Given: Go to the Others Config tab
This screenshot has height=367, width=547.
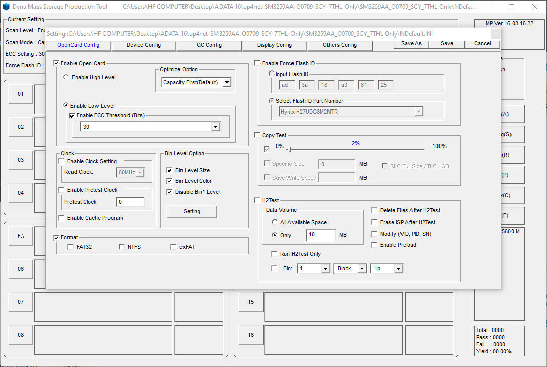Looking at the screenshot, I should [x=340, y=45].
